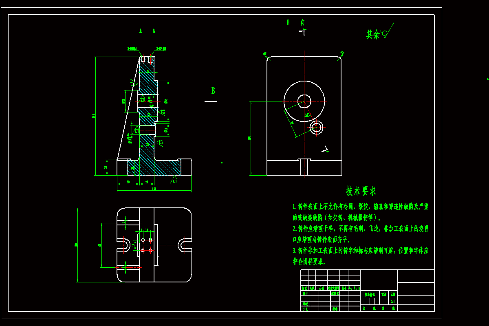Select the central bore circle in B view

point(304,101)
